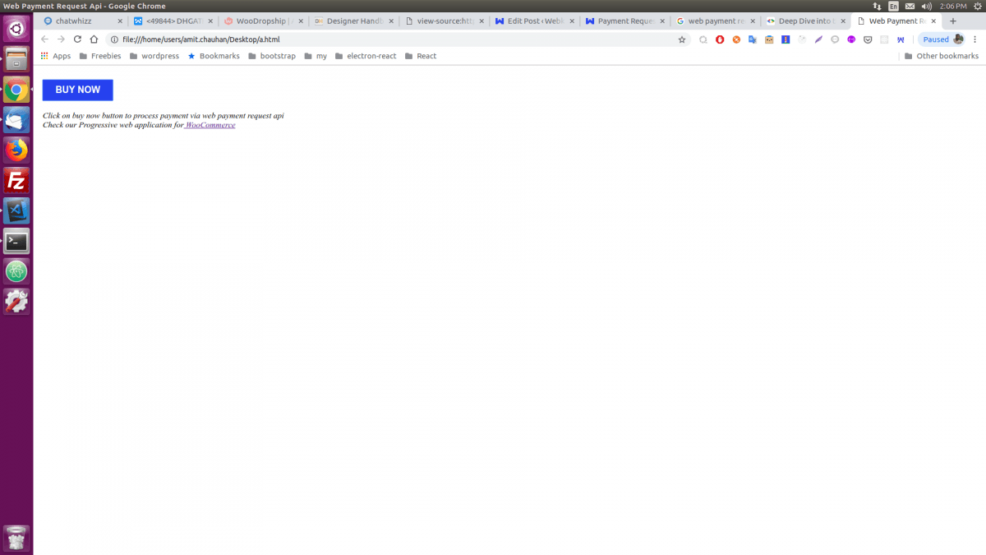Launch FileZilla from the dock

click(16, 180)
